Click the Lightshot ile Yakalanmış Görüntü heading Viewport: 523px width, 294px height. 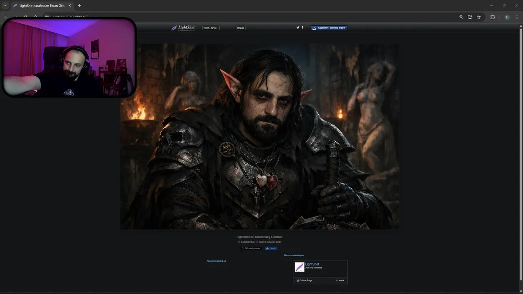coord(259,237)
